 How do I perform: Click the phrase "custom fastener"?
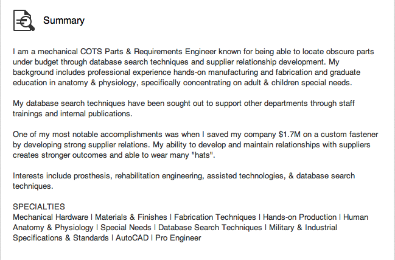343,135
